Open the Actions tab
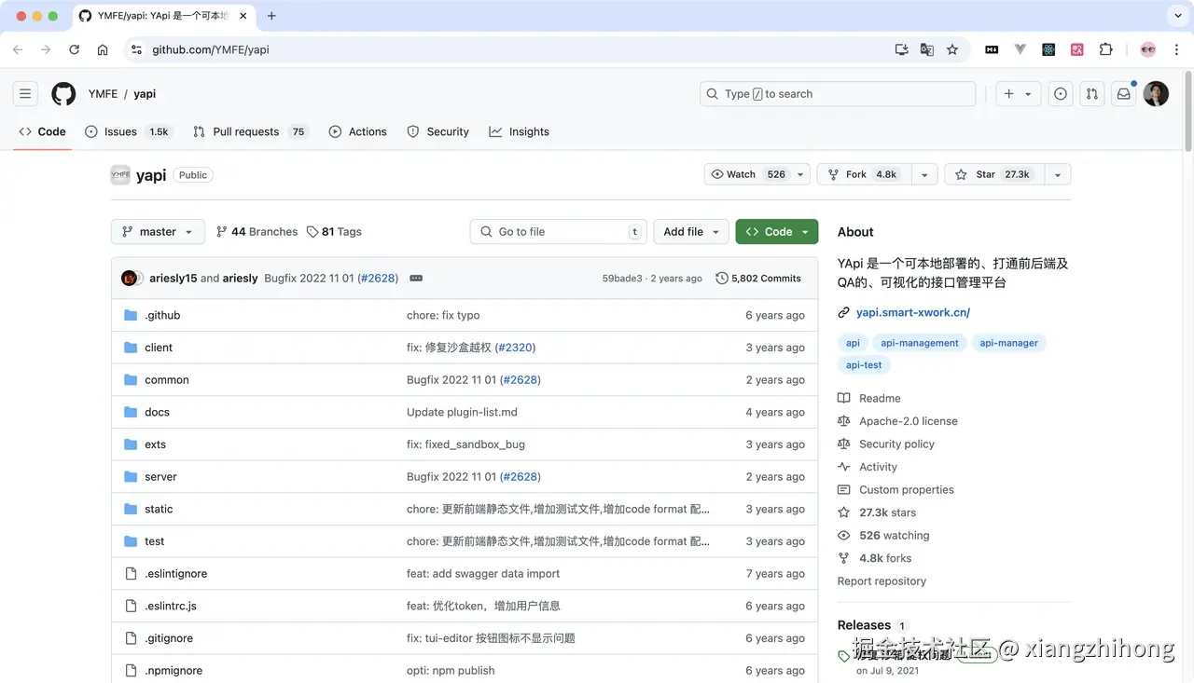 click(x=358, y=131)
